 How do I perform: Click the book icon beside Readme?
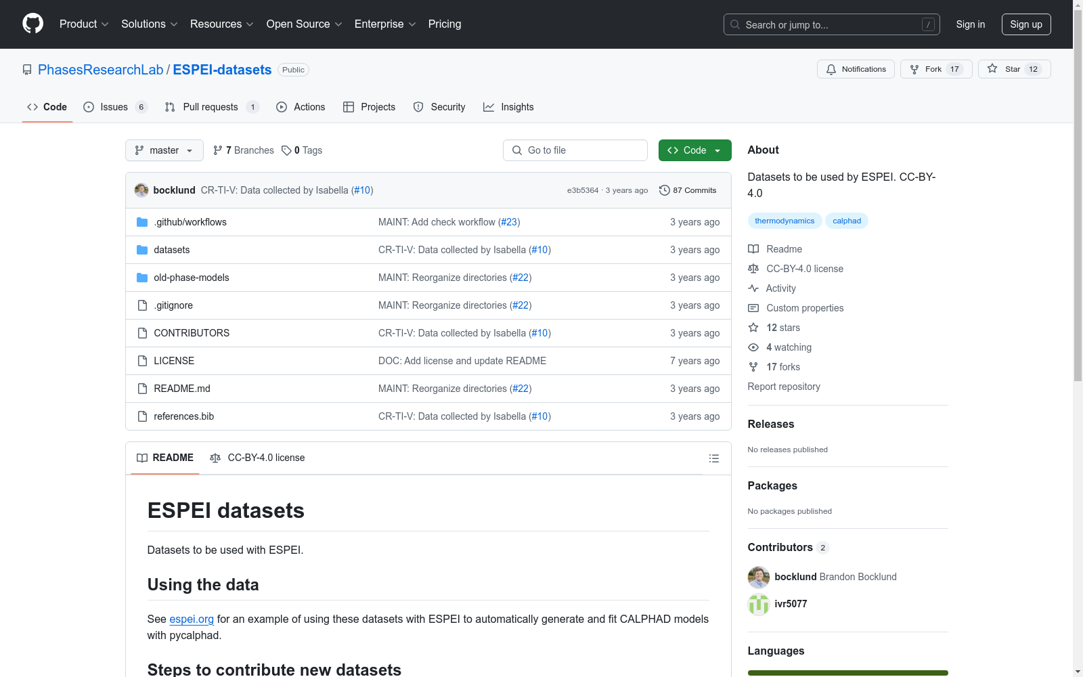pyautogui.click(x=753, y=249)
